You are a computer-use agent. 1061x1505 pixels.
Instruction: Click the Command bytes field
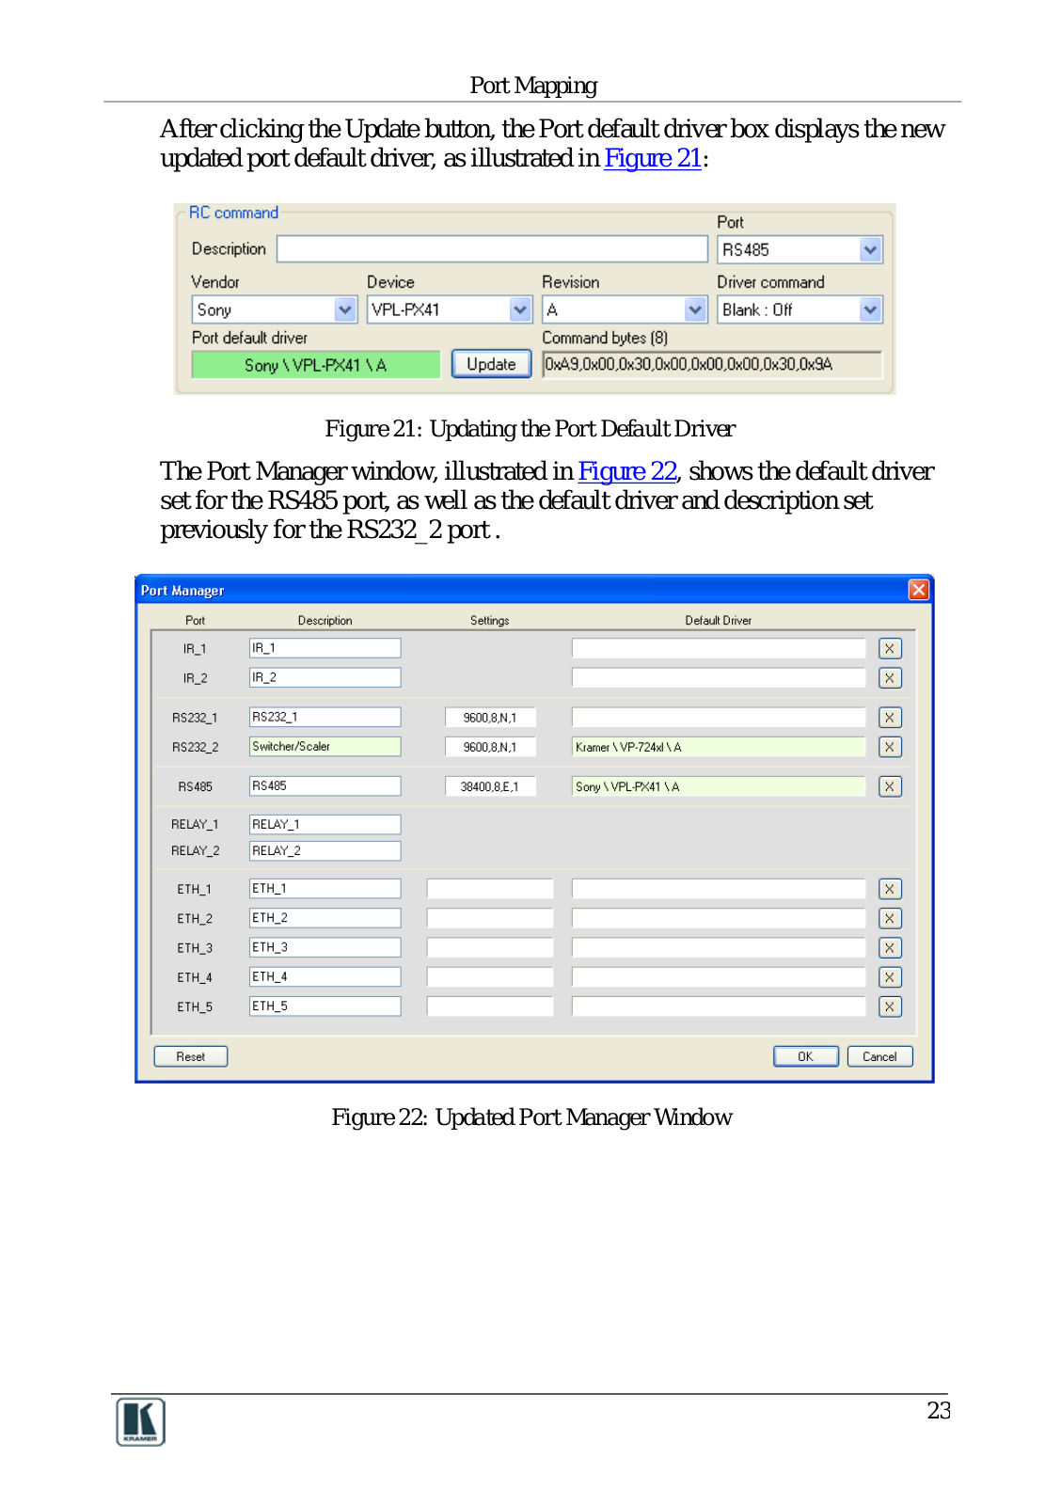[x=712, y=364]
